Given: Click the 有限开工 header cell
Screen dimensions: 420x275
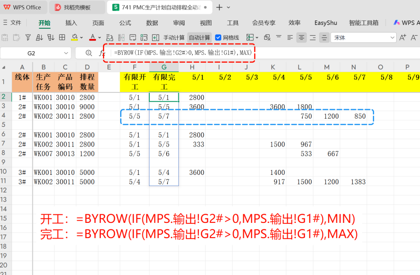Looking at the screenshot, I should 135,82.
